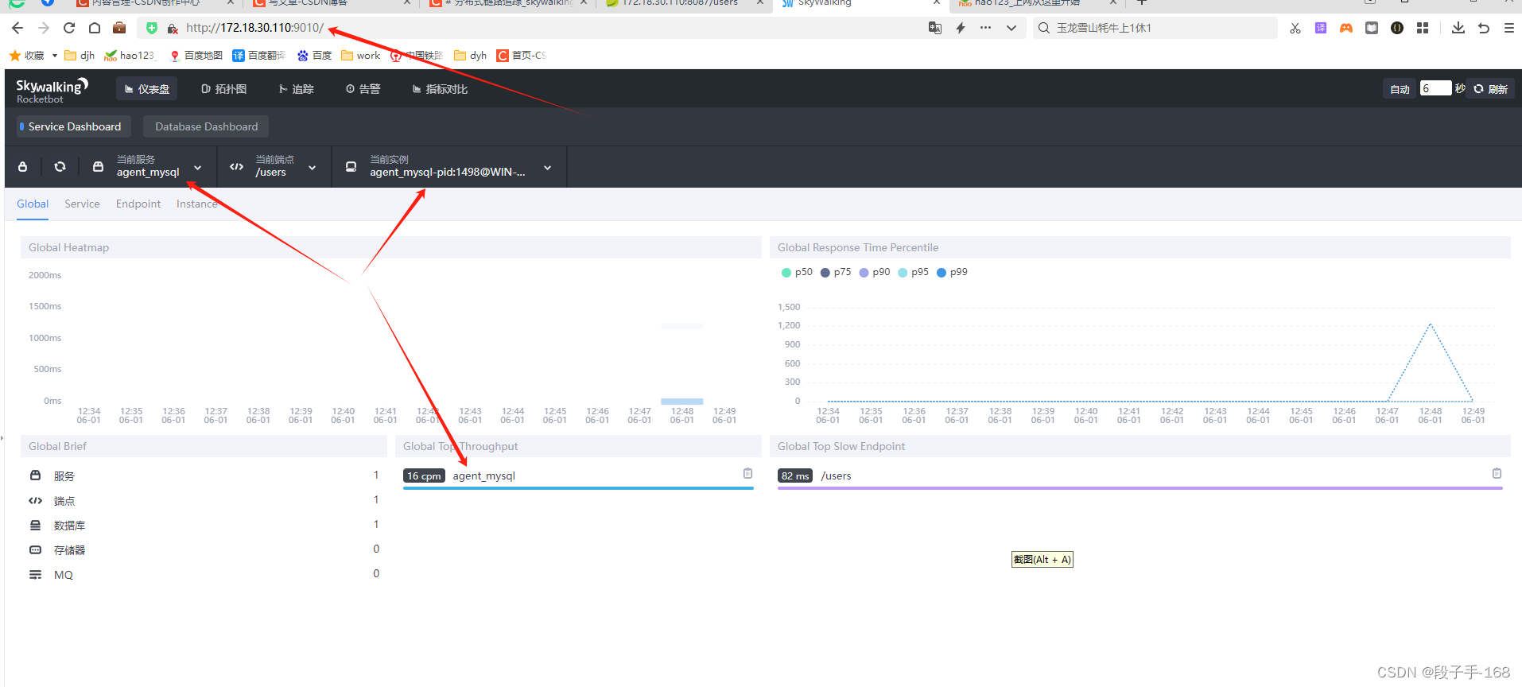Screen dimensions: 1522x687
Task: Click the insecure connection lock icon
Action: pyautogui.click(x=173, y=28)
